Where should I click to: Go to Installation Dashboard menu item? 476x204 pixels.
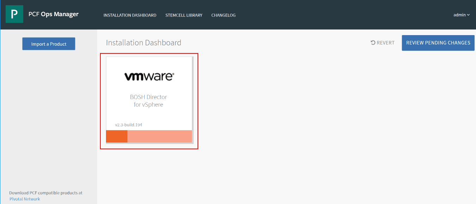coord(130,15)
